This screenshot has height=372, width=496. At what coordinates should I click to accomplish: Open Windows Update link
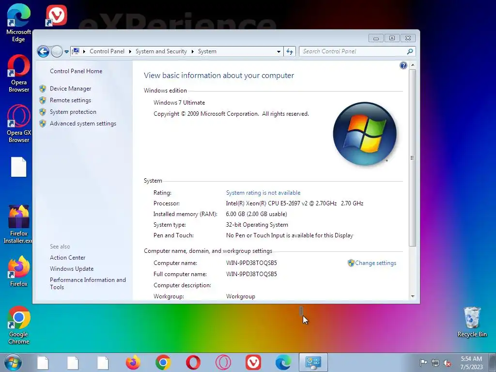[72, 268]
